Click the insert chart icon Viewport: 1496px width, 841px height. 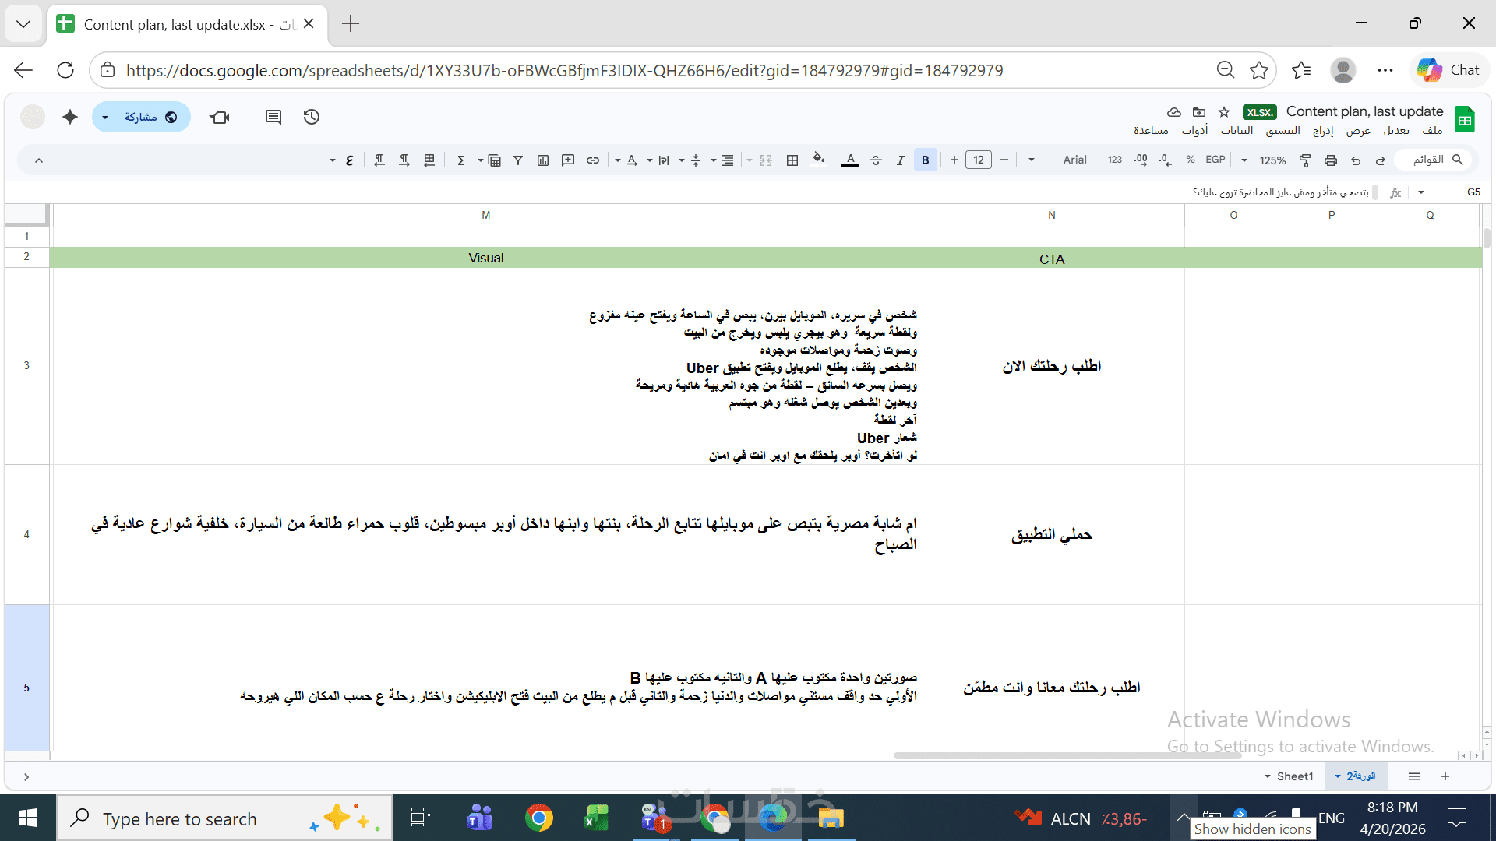[543, 160]
